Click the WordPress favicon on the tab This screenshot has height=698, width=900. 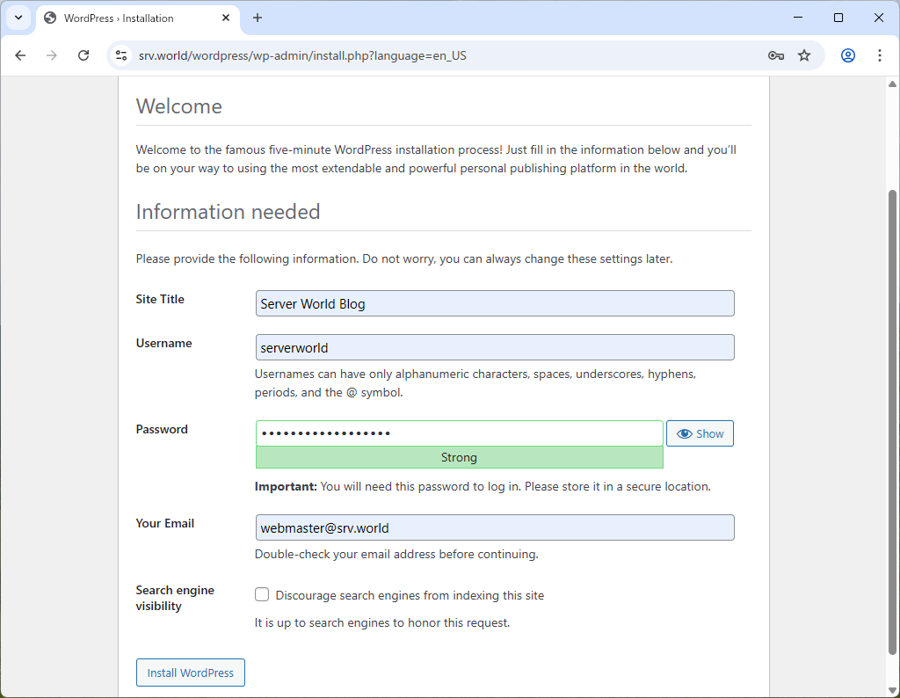coord(50,18)
